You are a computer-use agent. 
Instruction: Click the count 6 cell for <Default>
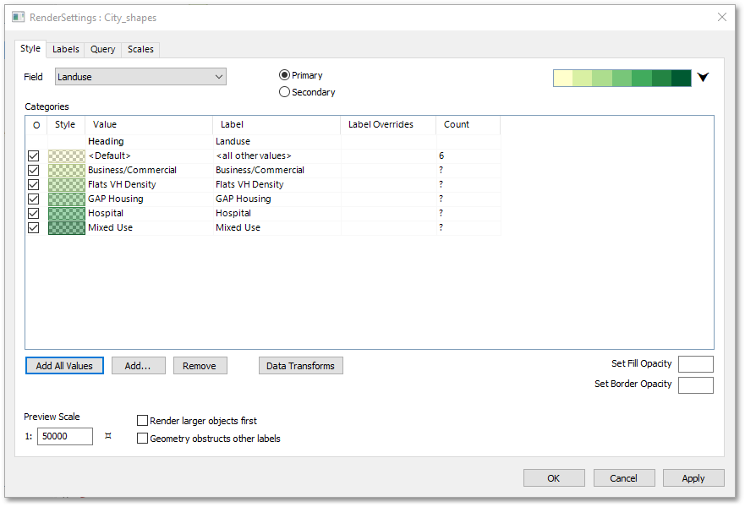pyautogui.click(x=468, y=155)
